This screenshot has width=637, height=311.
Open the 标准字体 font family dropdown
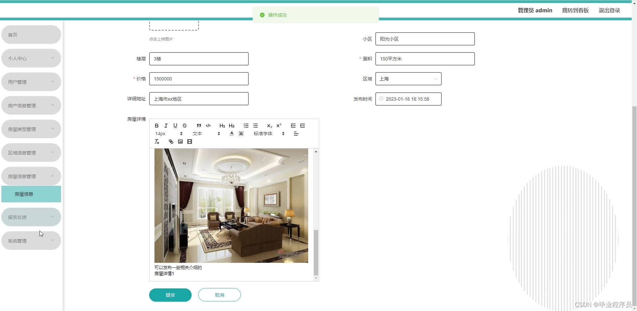269,134
